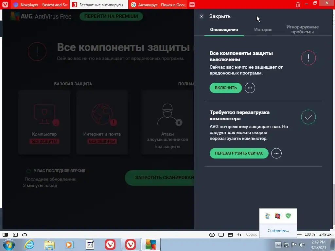Image resolution: width=335 pixels, height=251 pixels.
Task: Click the network tray icon
Action: coord(286,245)
